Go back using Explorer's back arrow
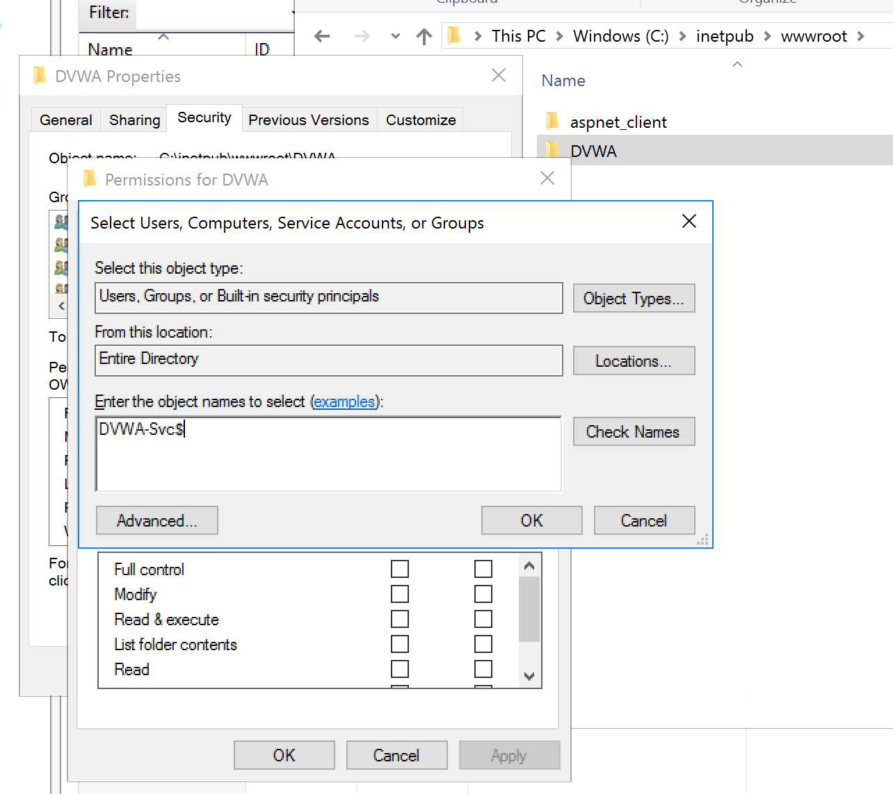The image size is (893, 794). 322,36
